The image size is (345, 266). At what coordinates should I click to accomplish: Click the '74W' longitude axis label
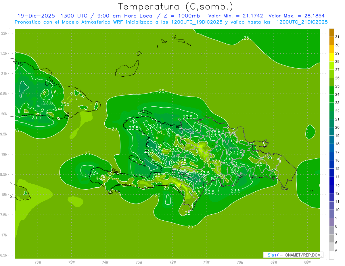tap(105, 262)
